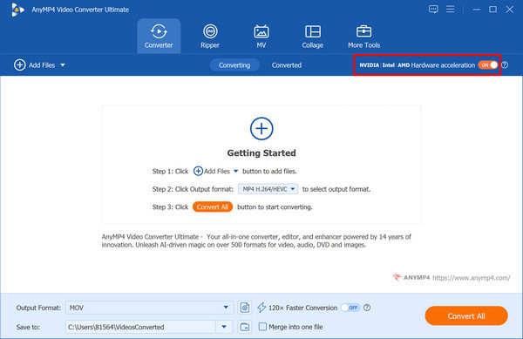The height and width of the screenshot is (339, 523).
Task: Minimize the AnyMP4 window
Action: click(x=477, y=10)
